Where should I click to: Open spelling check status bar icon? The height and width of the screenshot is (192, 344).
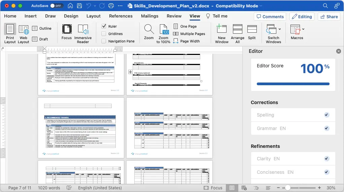click(x=69, y=188)
